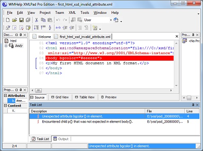Open the User combo box dropdown

tap(111, 20)
